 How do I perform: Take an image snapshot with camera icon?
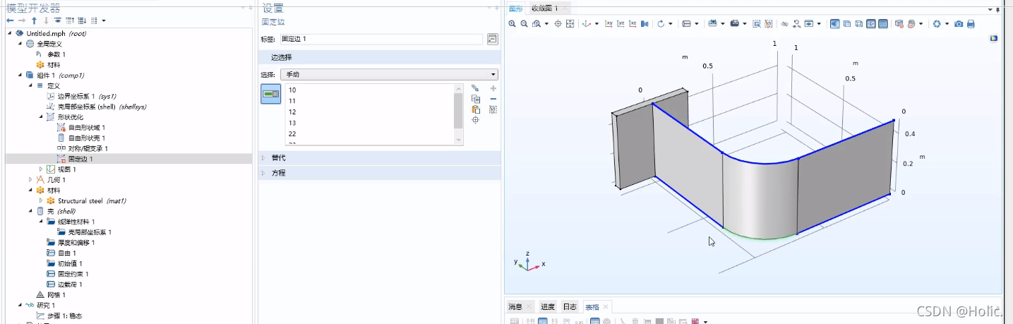tap(959, 23)
